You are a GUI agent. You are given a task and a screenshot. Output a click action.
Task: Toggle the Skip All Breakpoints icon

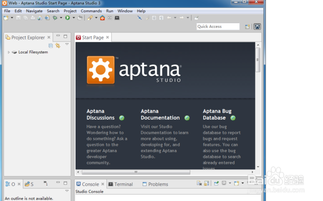pos(140,18)
